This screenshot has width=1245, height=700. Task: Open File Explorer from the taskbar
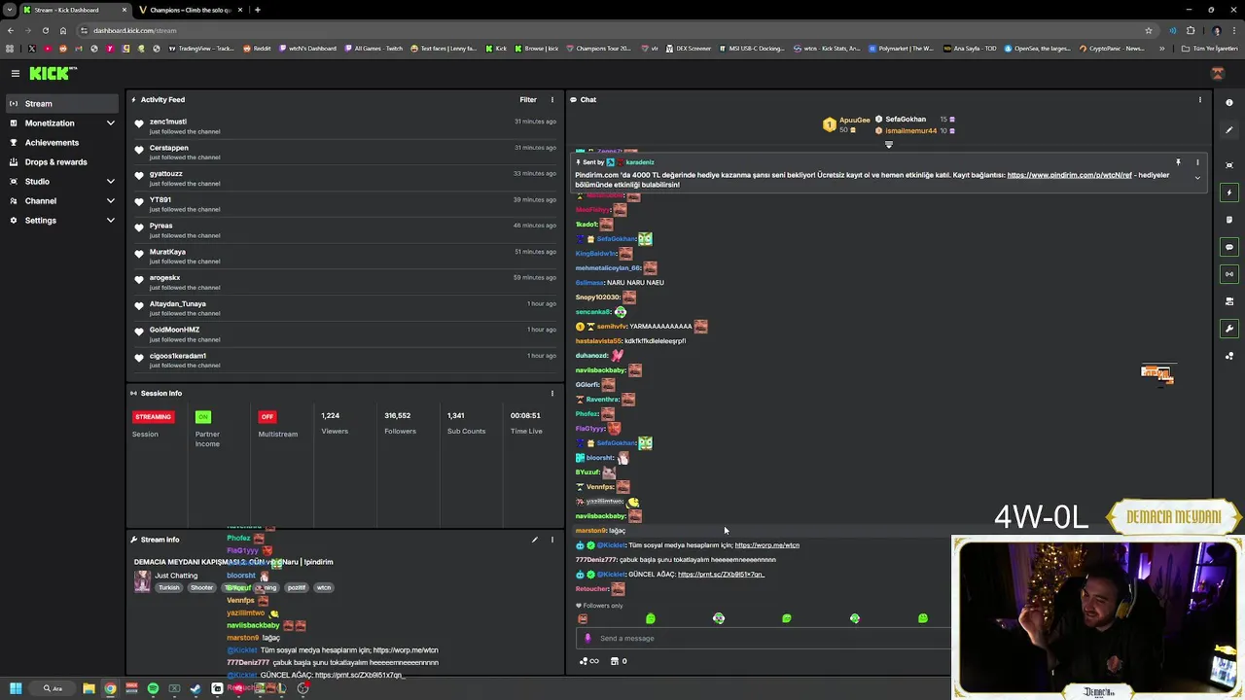89,688
